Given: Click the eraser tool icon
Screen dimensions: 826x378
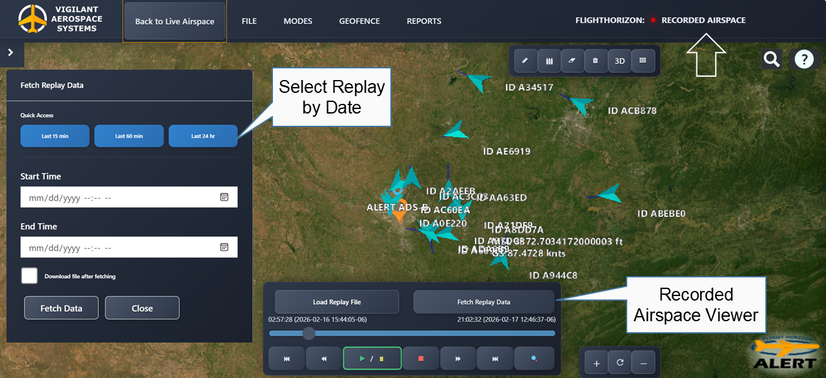Looking at the screenshot, I should (572, 61).
